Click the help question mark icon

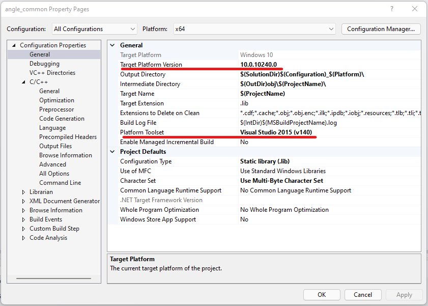click(x=391, y=9)
